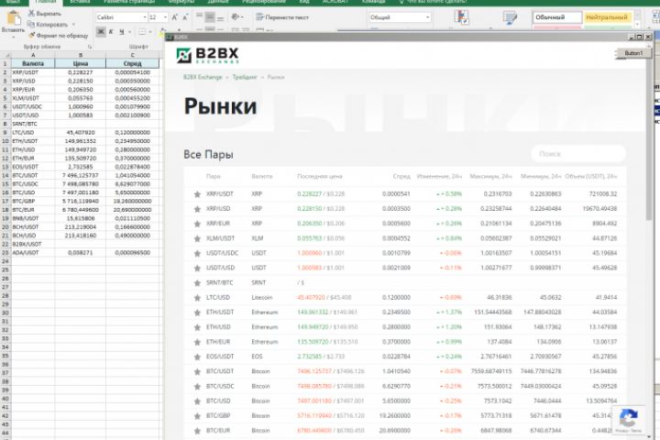Viewport: 660px width, 440px height.
Task: Click the Copy (Копировать) icon
Action: tap(31, 25)
